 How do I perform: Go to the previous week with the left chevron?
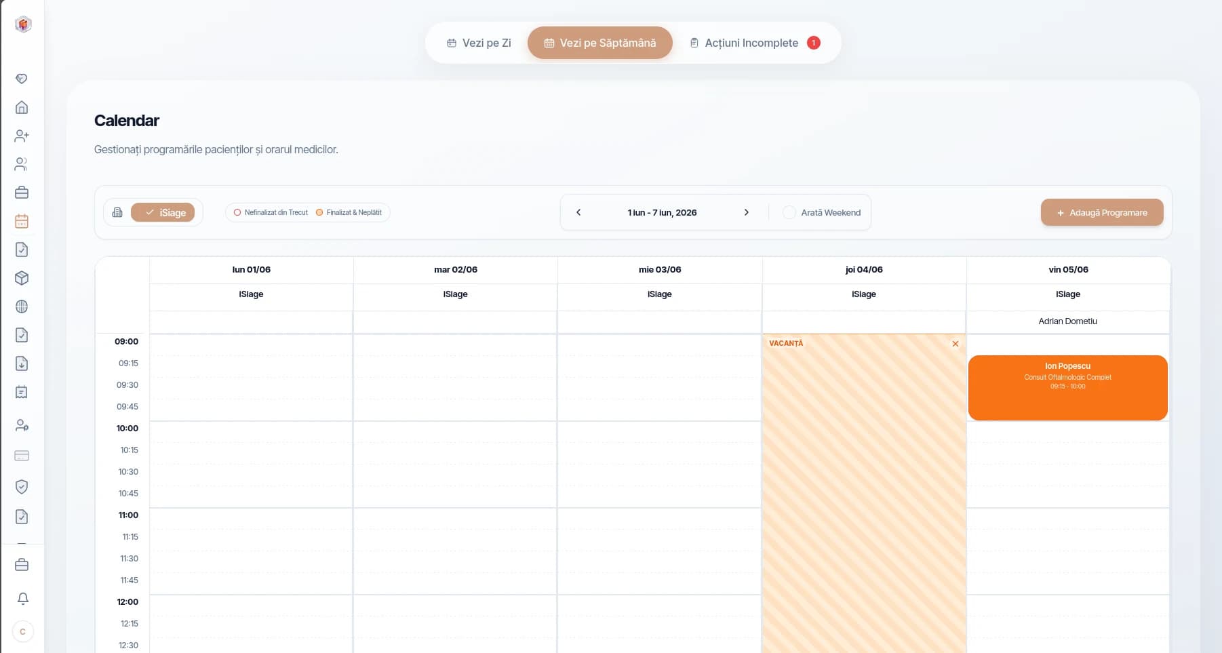[578, 212]
